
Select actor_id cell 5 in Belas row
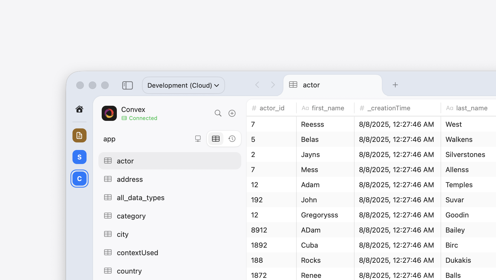click(x=272, y=139)
